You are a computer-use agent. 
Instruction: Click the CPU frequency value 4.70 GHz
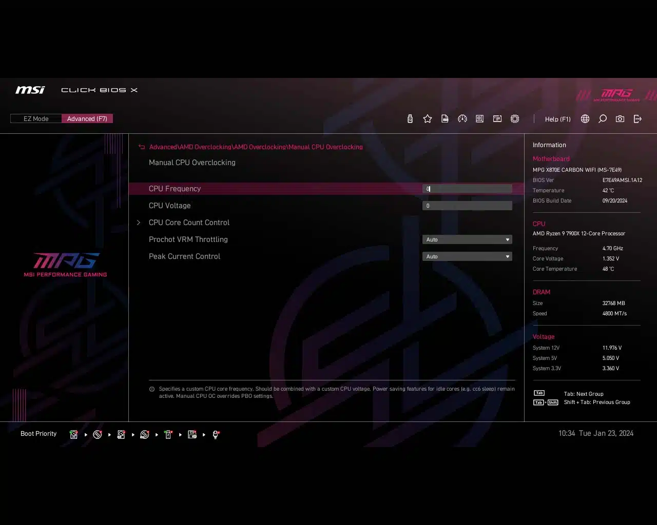(613, 248)
